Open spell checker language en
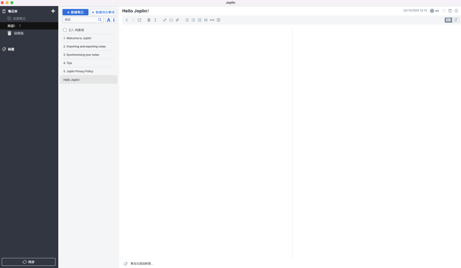Screen dimensions: 461x268 pyautogui.click(x=434, y=11)
